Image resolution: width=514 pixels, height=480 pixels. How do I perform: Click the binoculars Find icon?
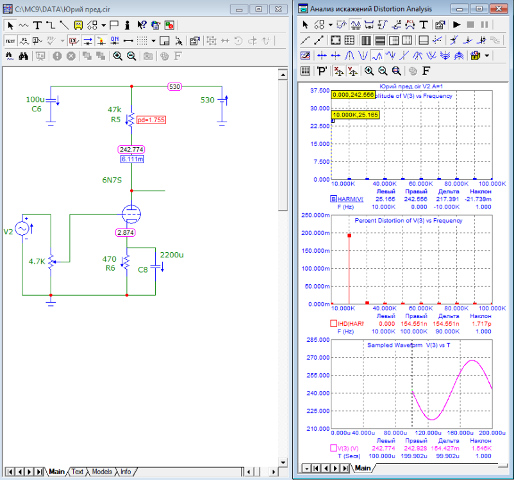pos(24,56)
